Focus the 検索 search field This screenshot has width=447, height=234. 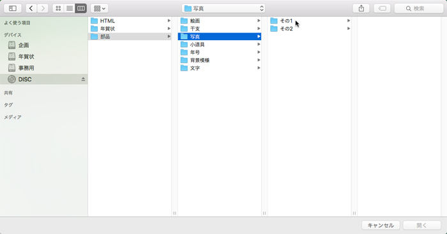(419, 8)
